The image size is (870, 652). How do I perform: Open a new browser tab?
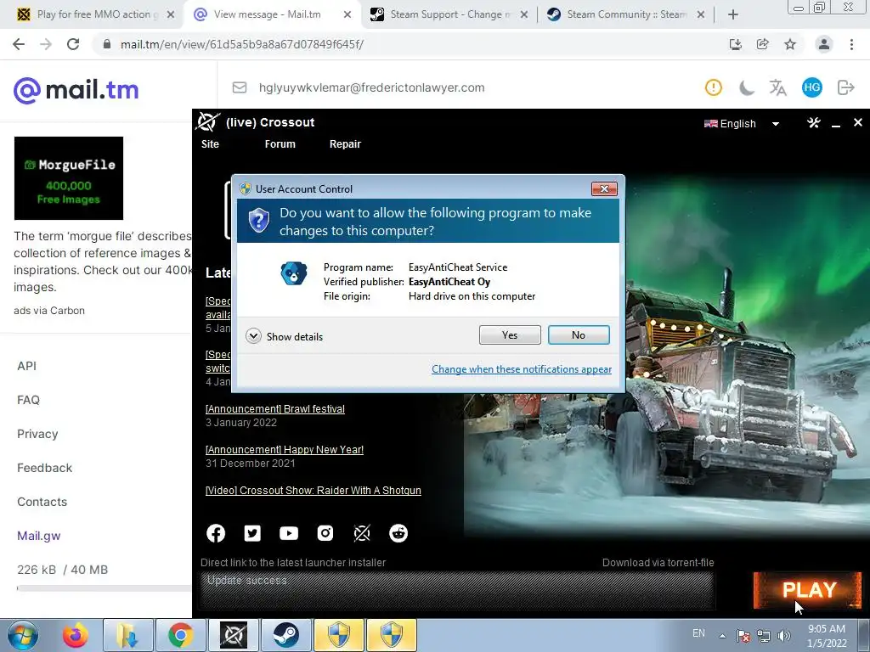[733, 14]
